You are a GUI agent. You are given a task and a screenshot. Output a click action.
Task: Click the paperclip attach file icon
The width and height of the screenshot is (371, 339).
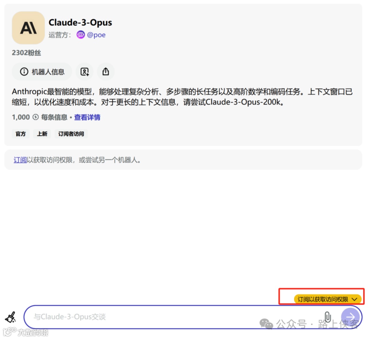pyautogui.click(x=328, y=317)
